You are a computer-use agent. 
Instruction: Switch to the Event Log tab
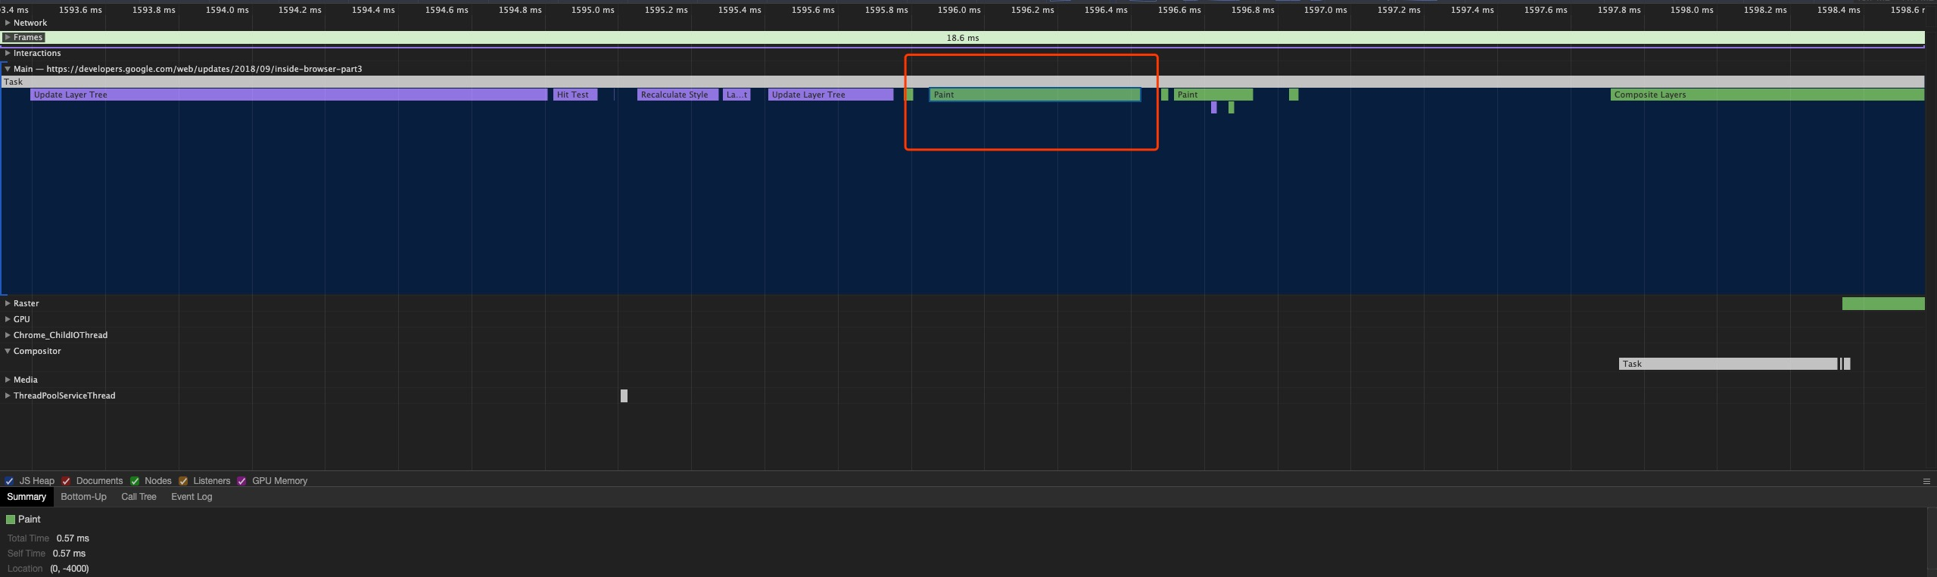192,497
